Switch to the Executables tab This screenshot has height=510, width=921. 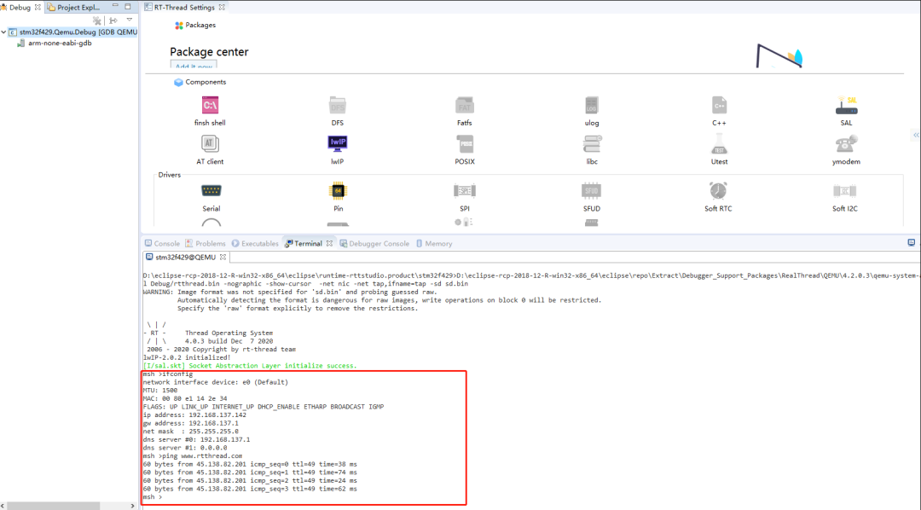(255, 243)
